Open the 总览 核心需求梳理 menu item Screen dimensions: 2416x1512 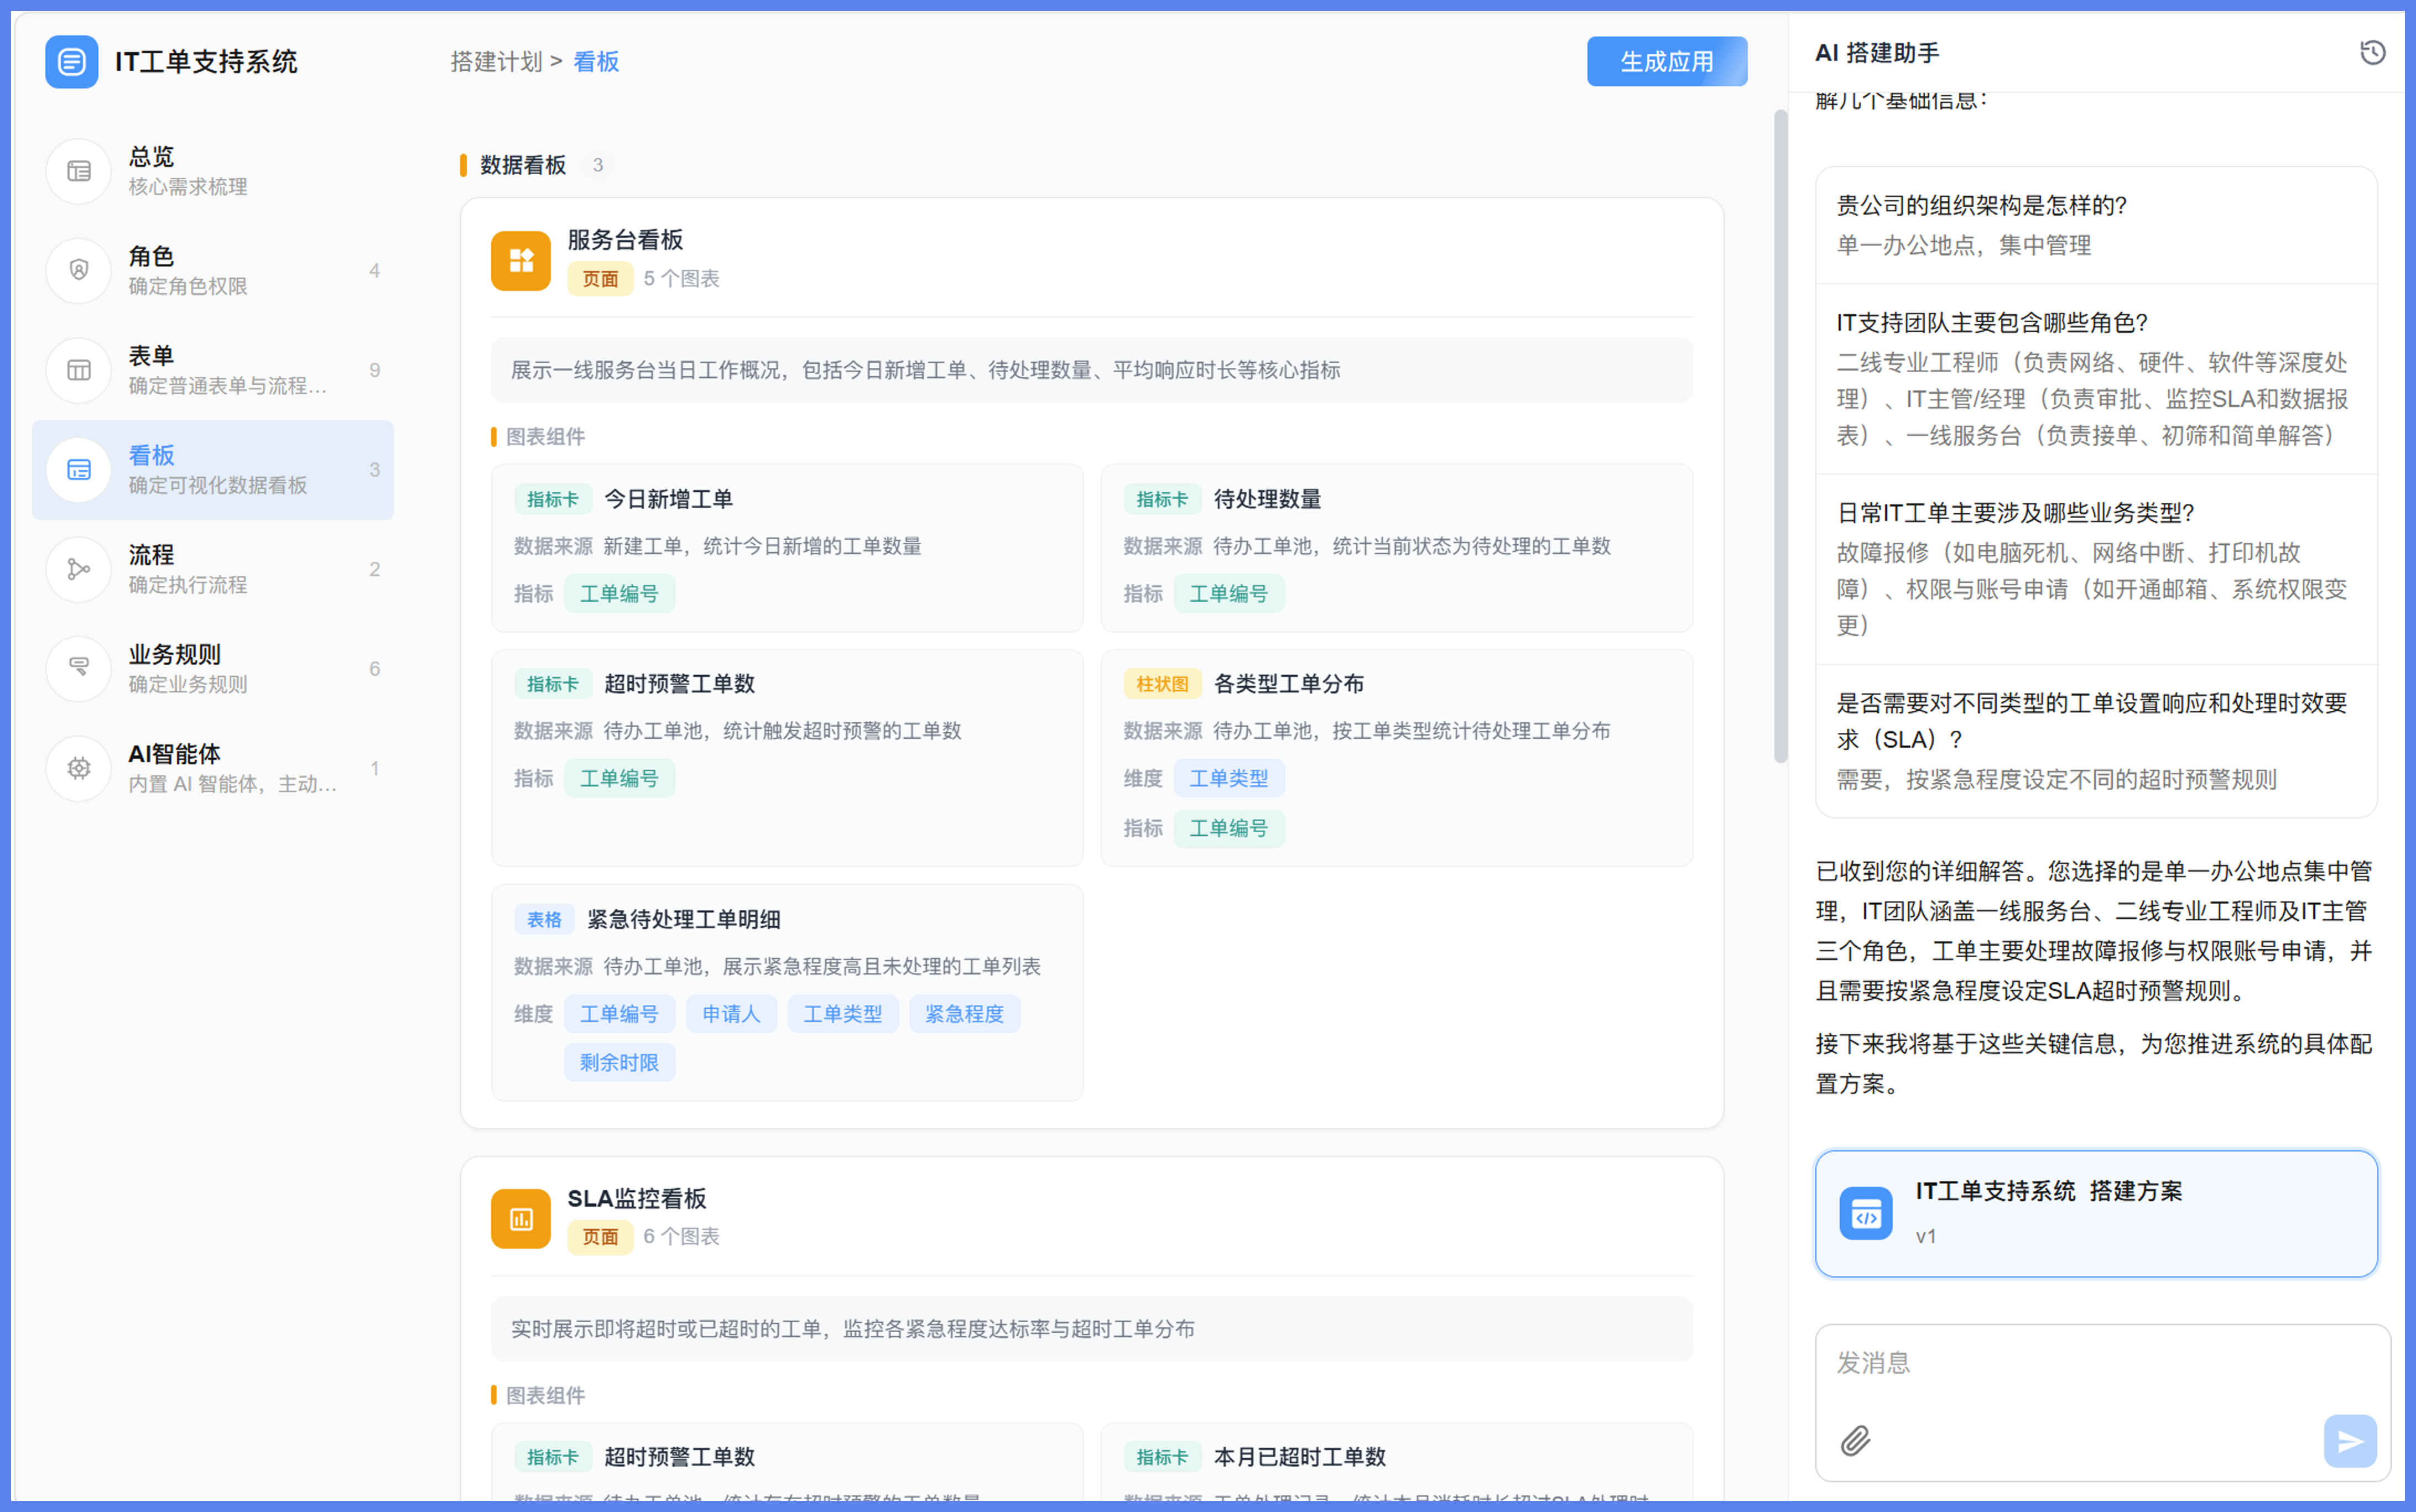(x=213, y=171)
